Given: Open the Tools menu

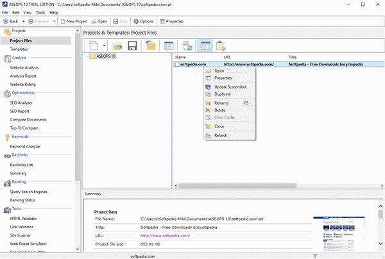Looking at the screenshot, I should (40, 12).
